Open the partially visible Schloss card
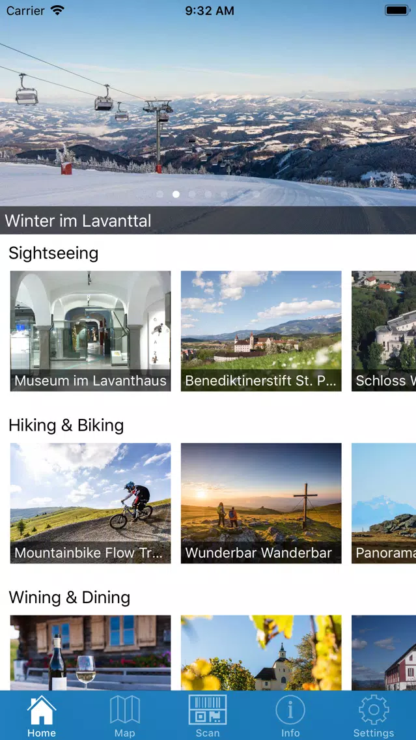Viewport: 416px width, 740px height. pos(384,331)
